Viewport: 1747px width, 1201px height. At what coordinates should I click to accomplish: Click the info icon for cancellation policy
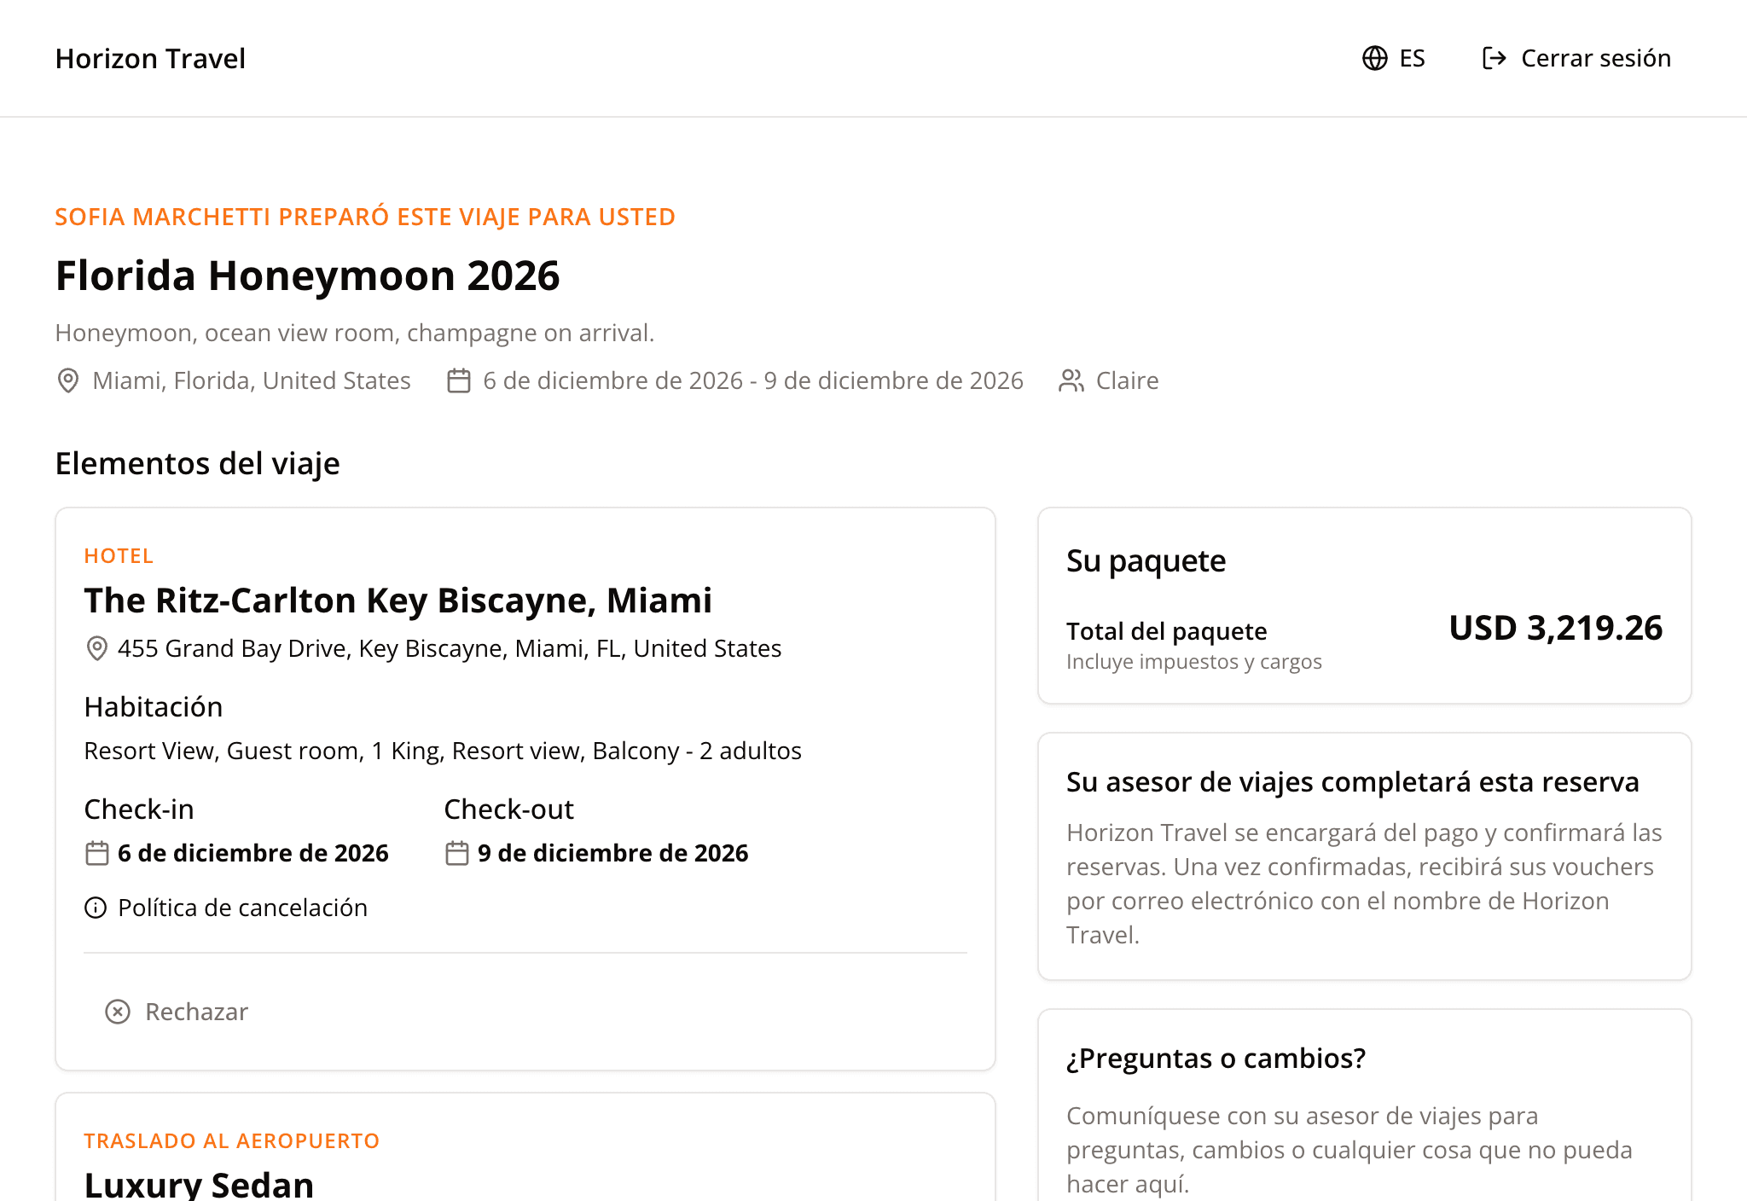coord(96,908)
